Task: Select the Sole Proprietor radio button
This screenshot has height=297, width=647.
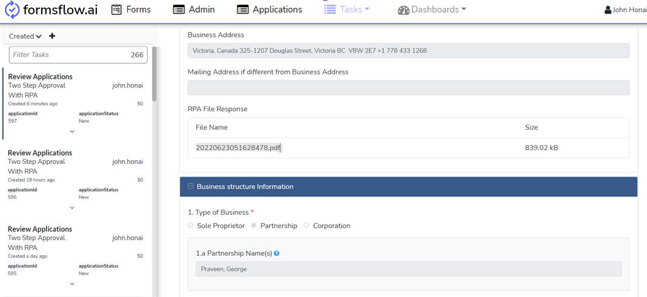Action: [191, 226]
